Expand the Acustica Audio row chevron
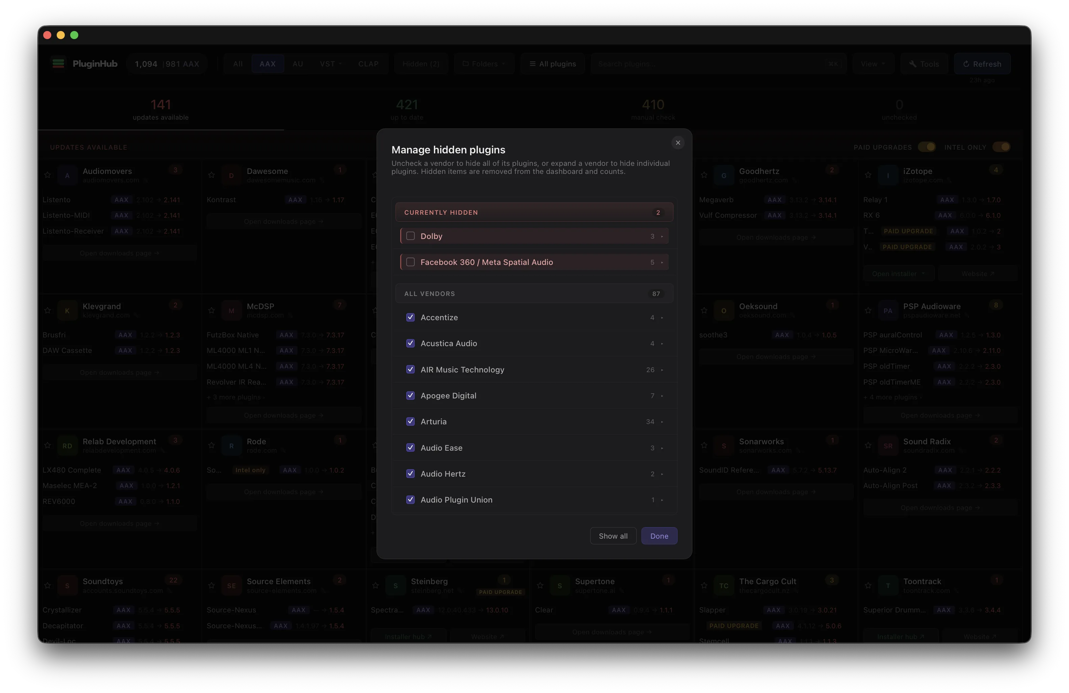The width and height of the screenshot is (1069, 693). 662,343
